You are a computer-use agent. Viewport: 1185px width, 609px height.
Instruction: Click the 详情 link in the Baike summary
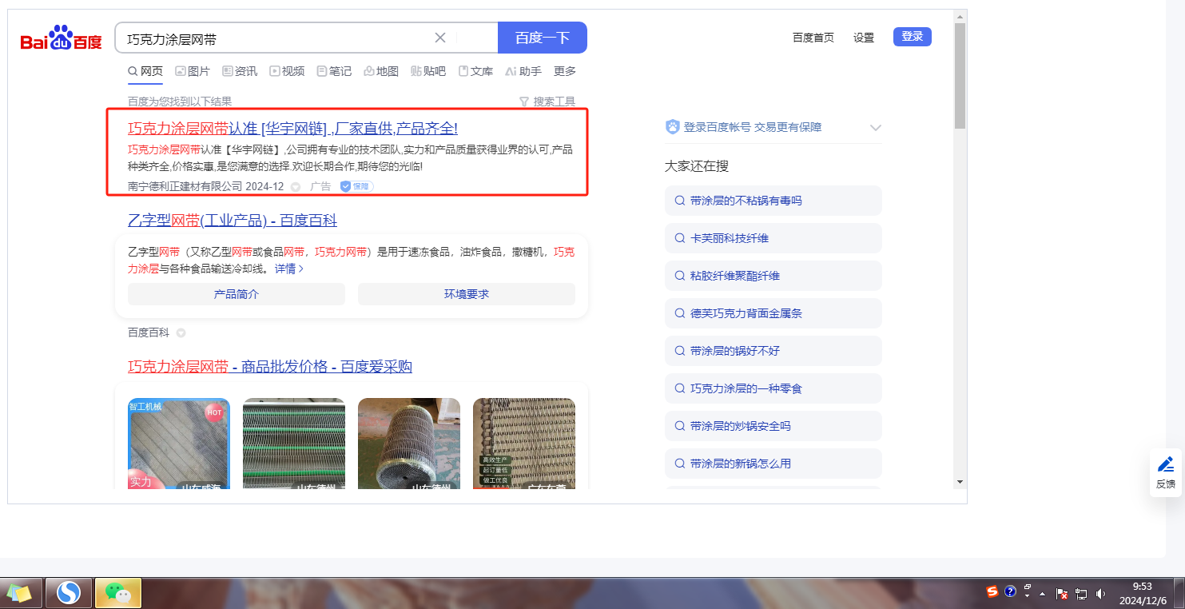289,269
